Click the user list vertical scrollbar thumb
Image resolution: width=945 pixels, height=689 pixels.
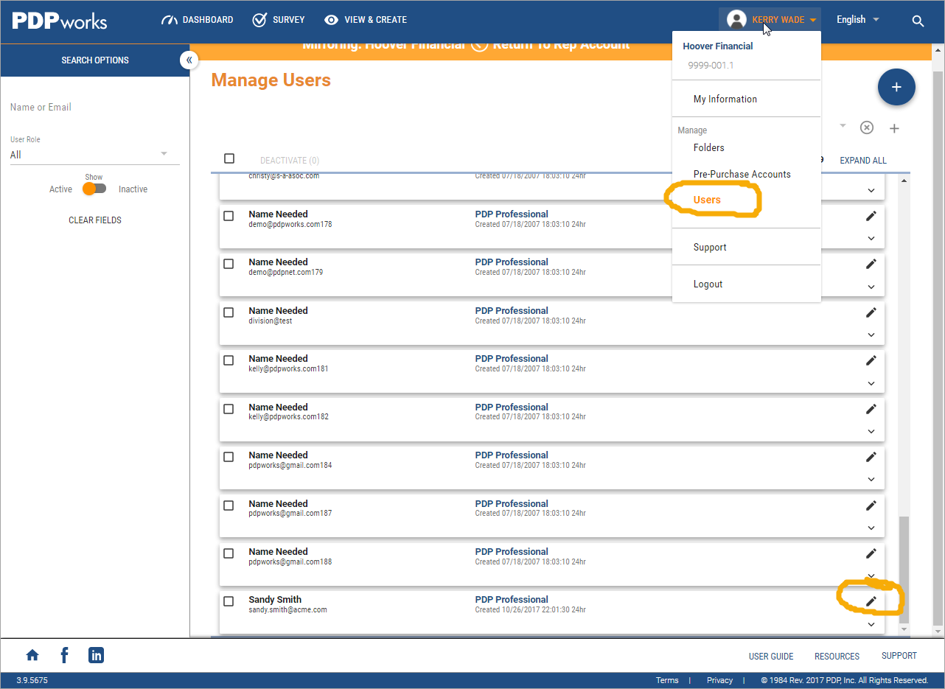click(904, 568)
